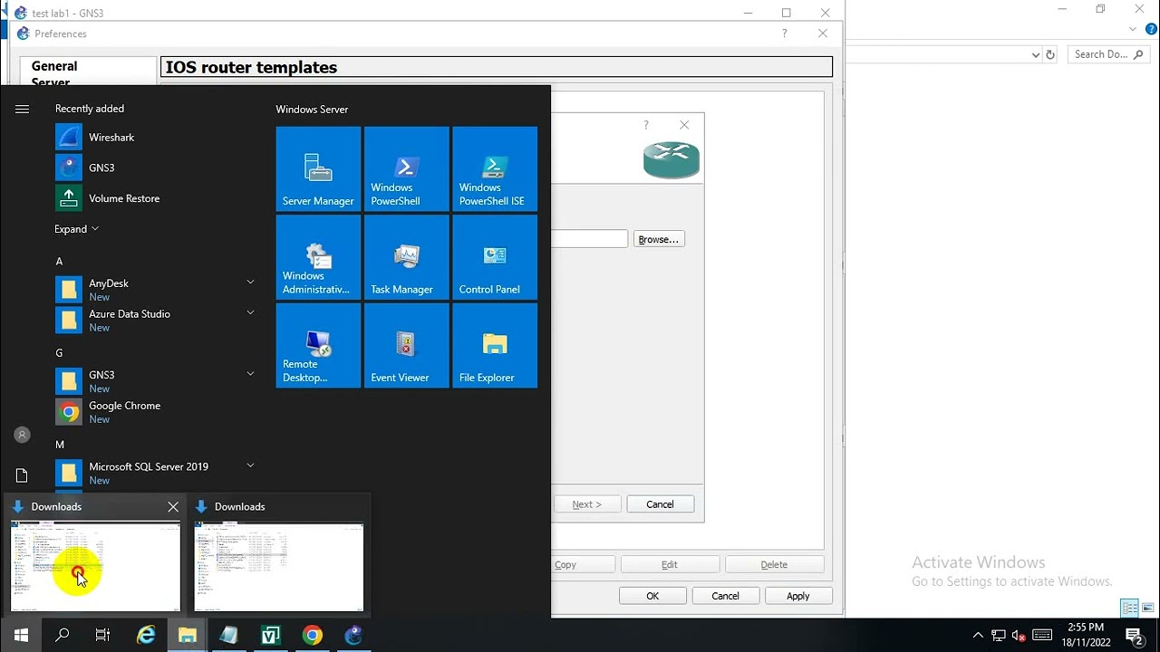The image size is (1160, 652).
Task: Open Google Chrome from the taskbar
Action: point(312,636)
